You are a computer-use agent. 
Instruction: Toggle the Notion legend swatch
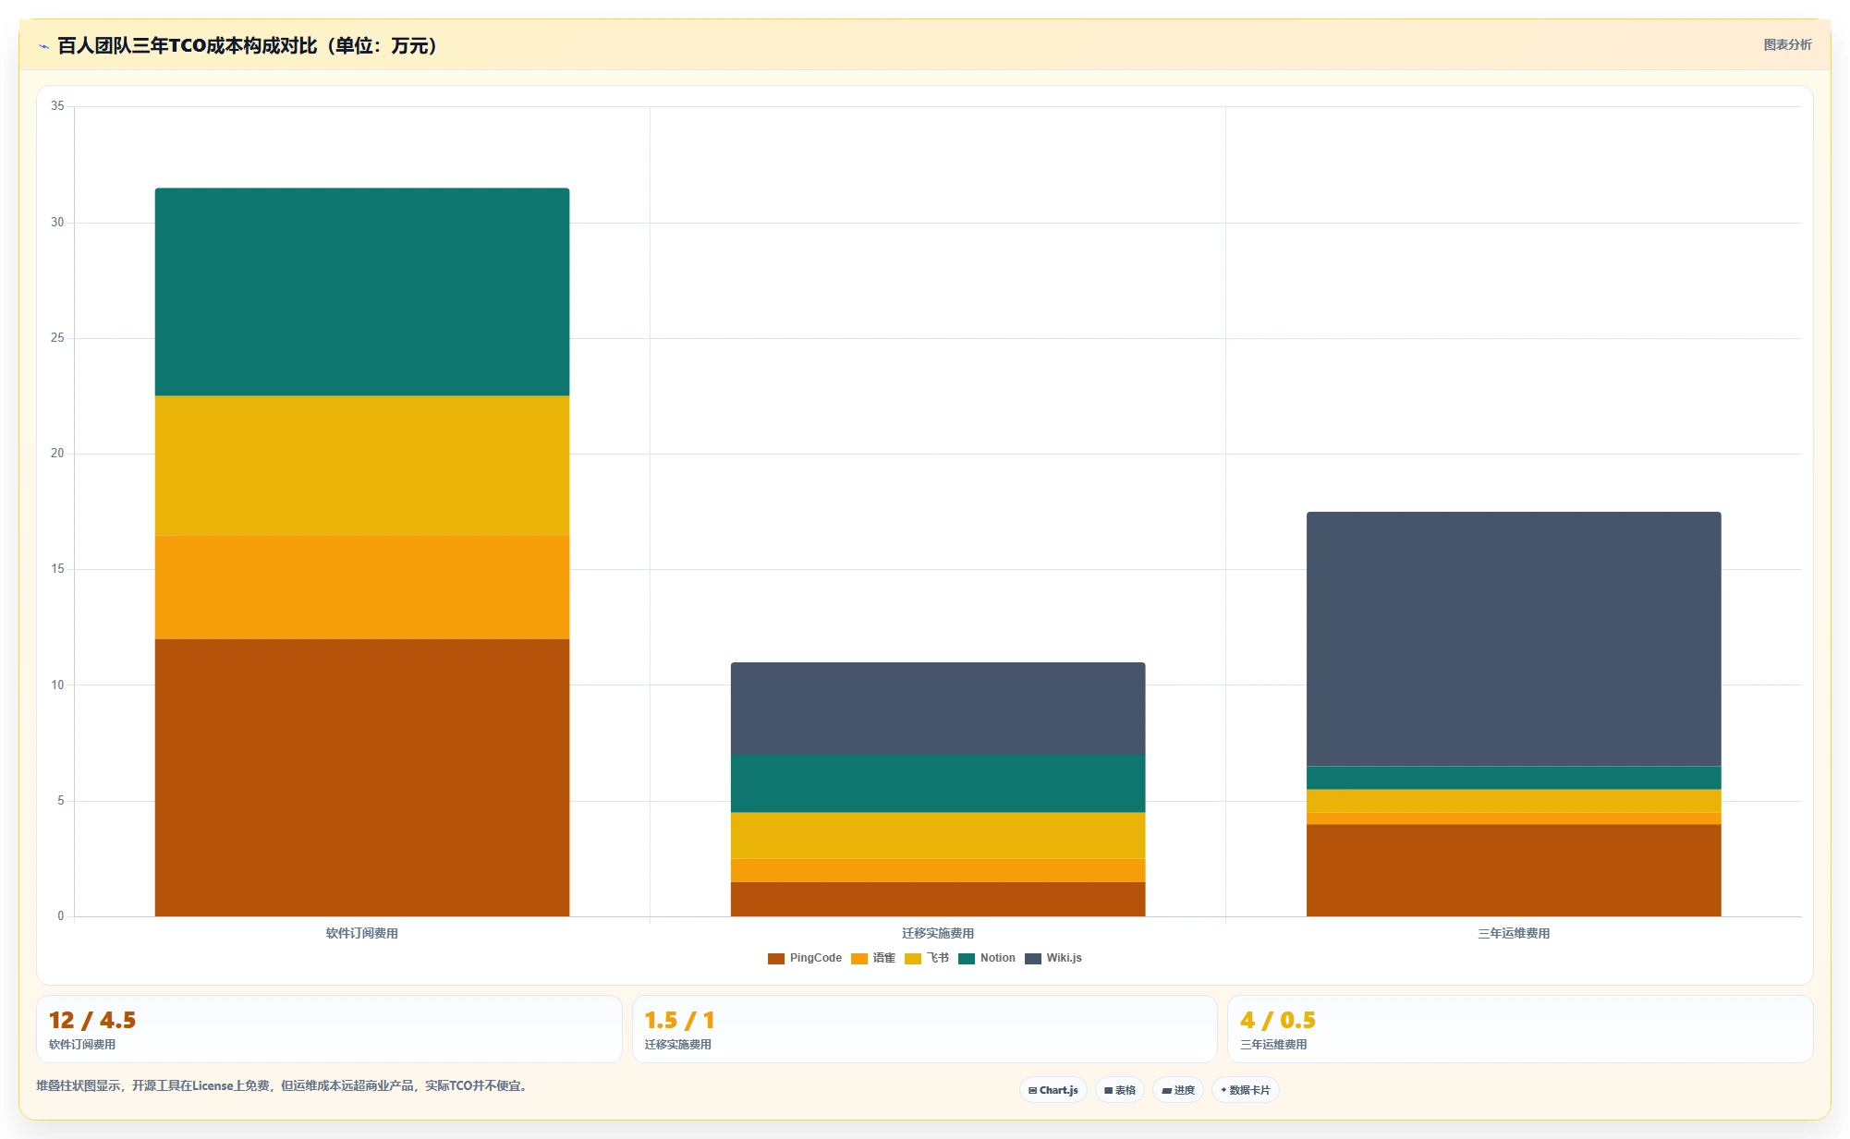[x=966, y=958]
